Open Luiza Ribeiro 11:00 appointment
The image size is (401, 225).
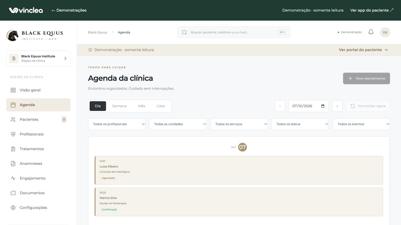pyautogui.click(x=239, y=170)
